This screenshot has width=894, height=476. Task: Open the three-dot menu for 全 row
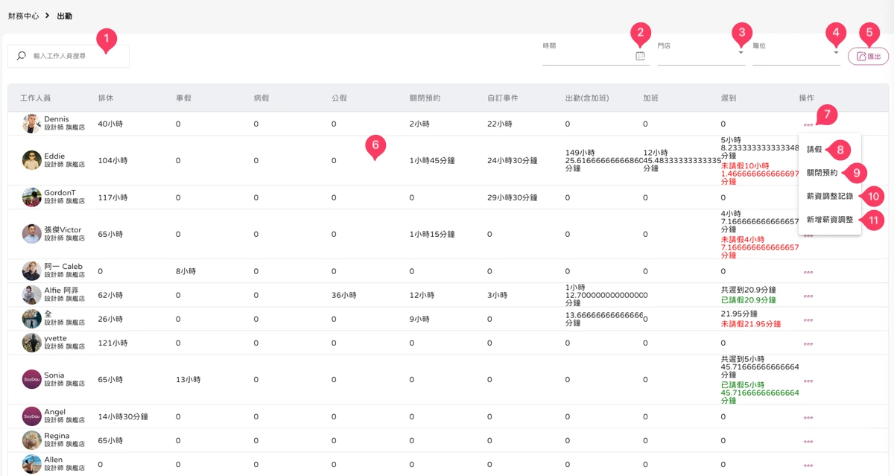(x=808, y=320)
